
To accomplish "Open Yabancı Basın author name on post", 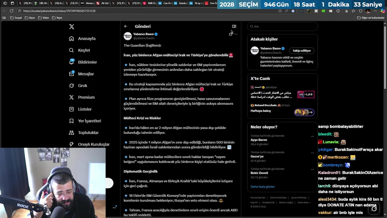I will pyautogui.click(x=143, y=34).
